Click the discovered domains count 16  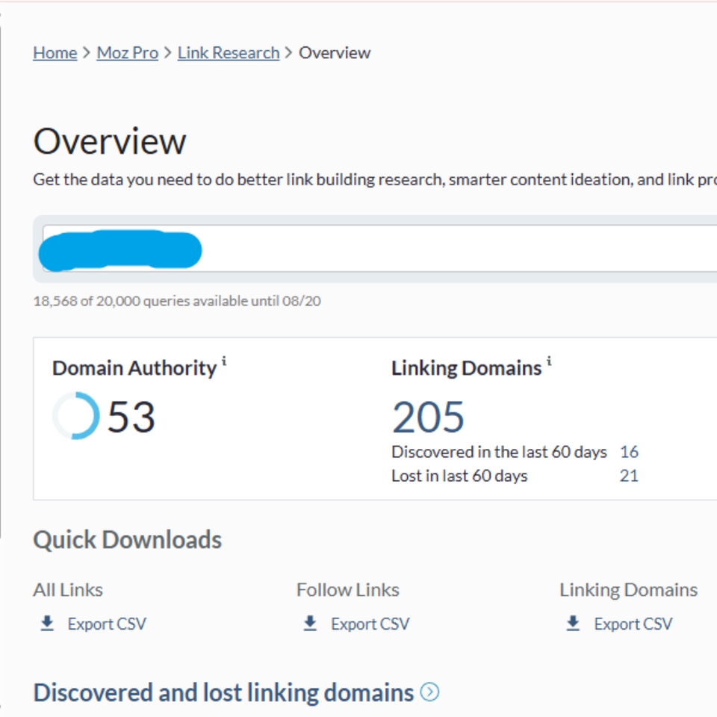630,451
